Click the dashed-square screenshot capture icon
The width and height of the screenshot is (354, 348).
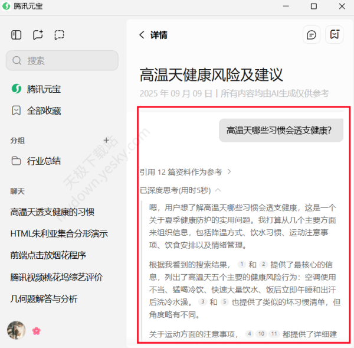(x=59, y=35)
